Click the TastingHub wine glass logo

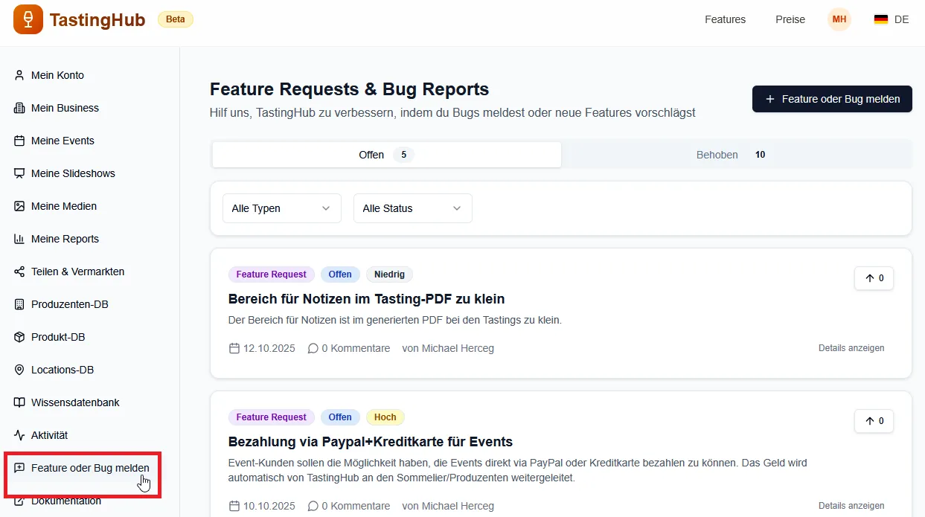28,19
